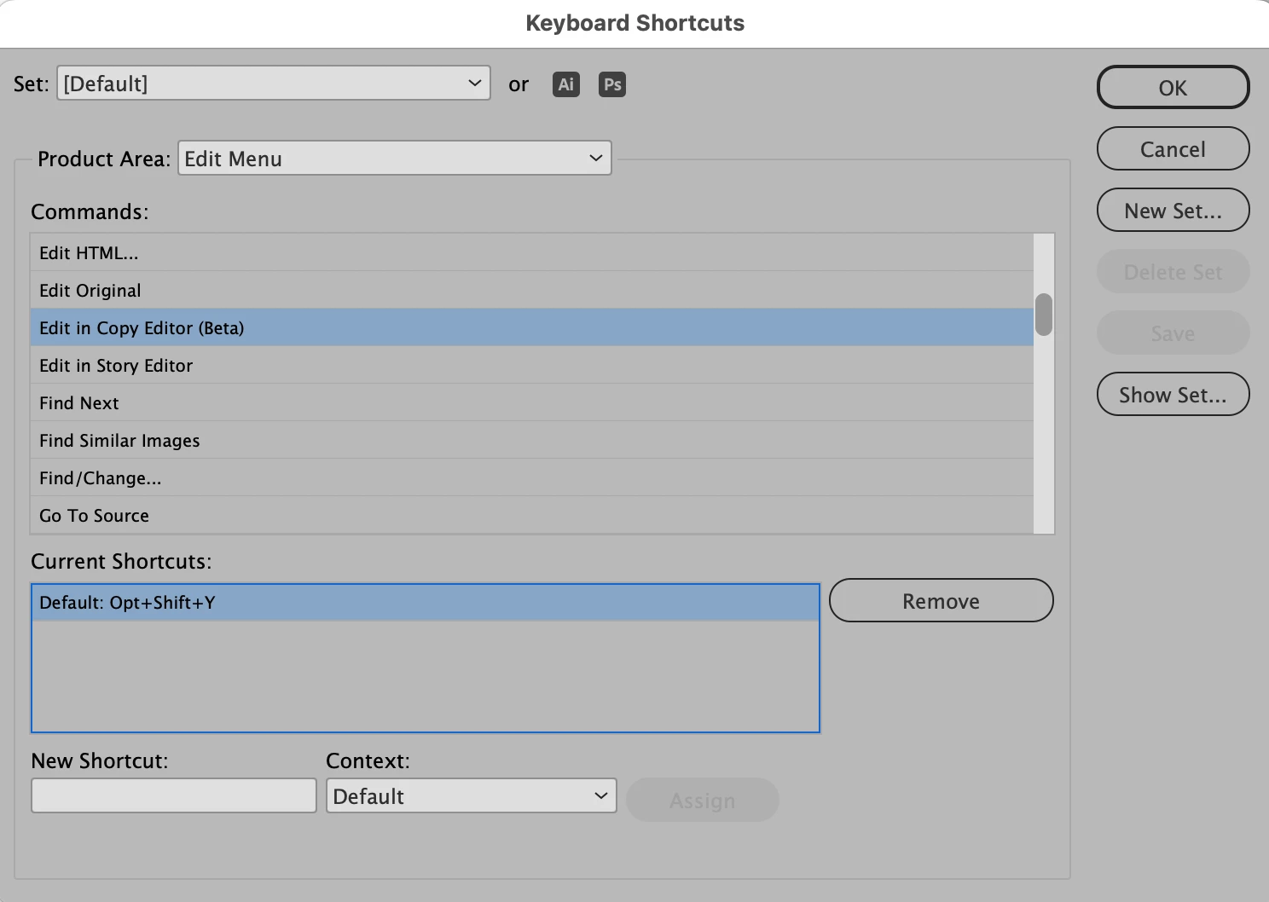Click the Photoshop shortcut set icon
The width and height of the screenshot is (1269, 902).
611,84
